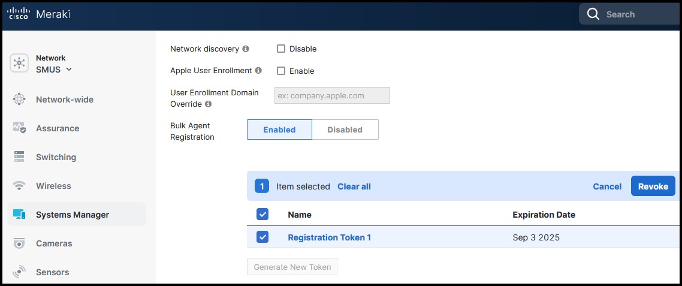The image size is (682, 286).
Task: Click Clear all selection link
Action: (354, 186)
